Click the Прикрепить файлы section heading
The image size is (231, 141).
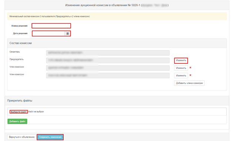20,101
